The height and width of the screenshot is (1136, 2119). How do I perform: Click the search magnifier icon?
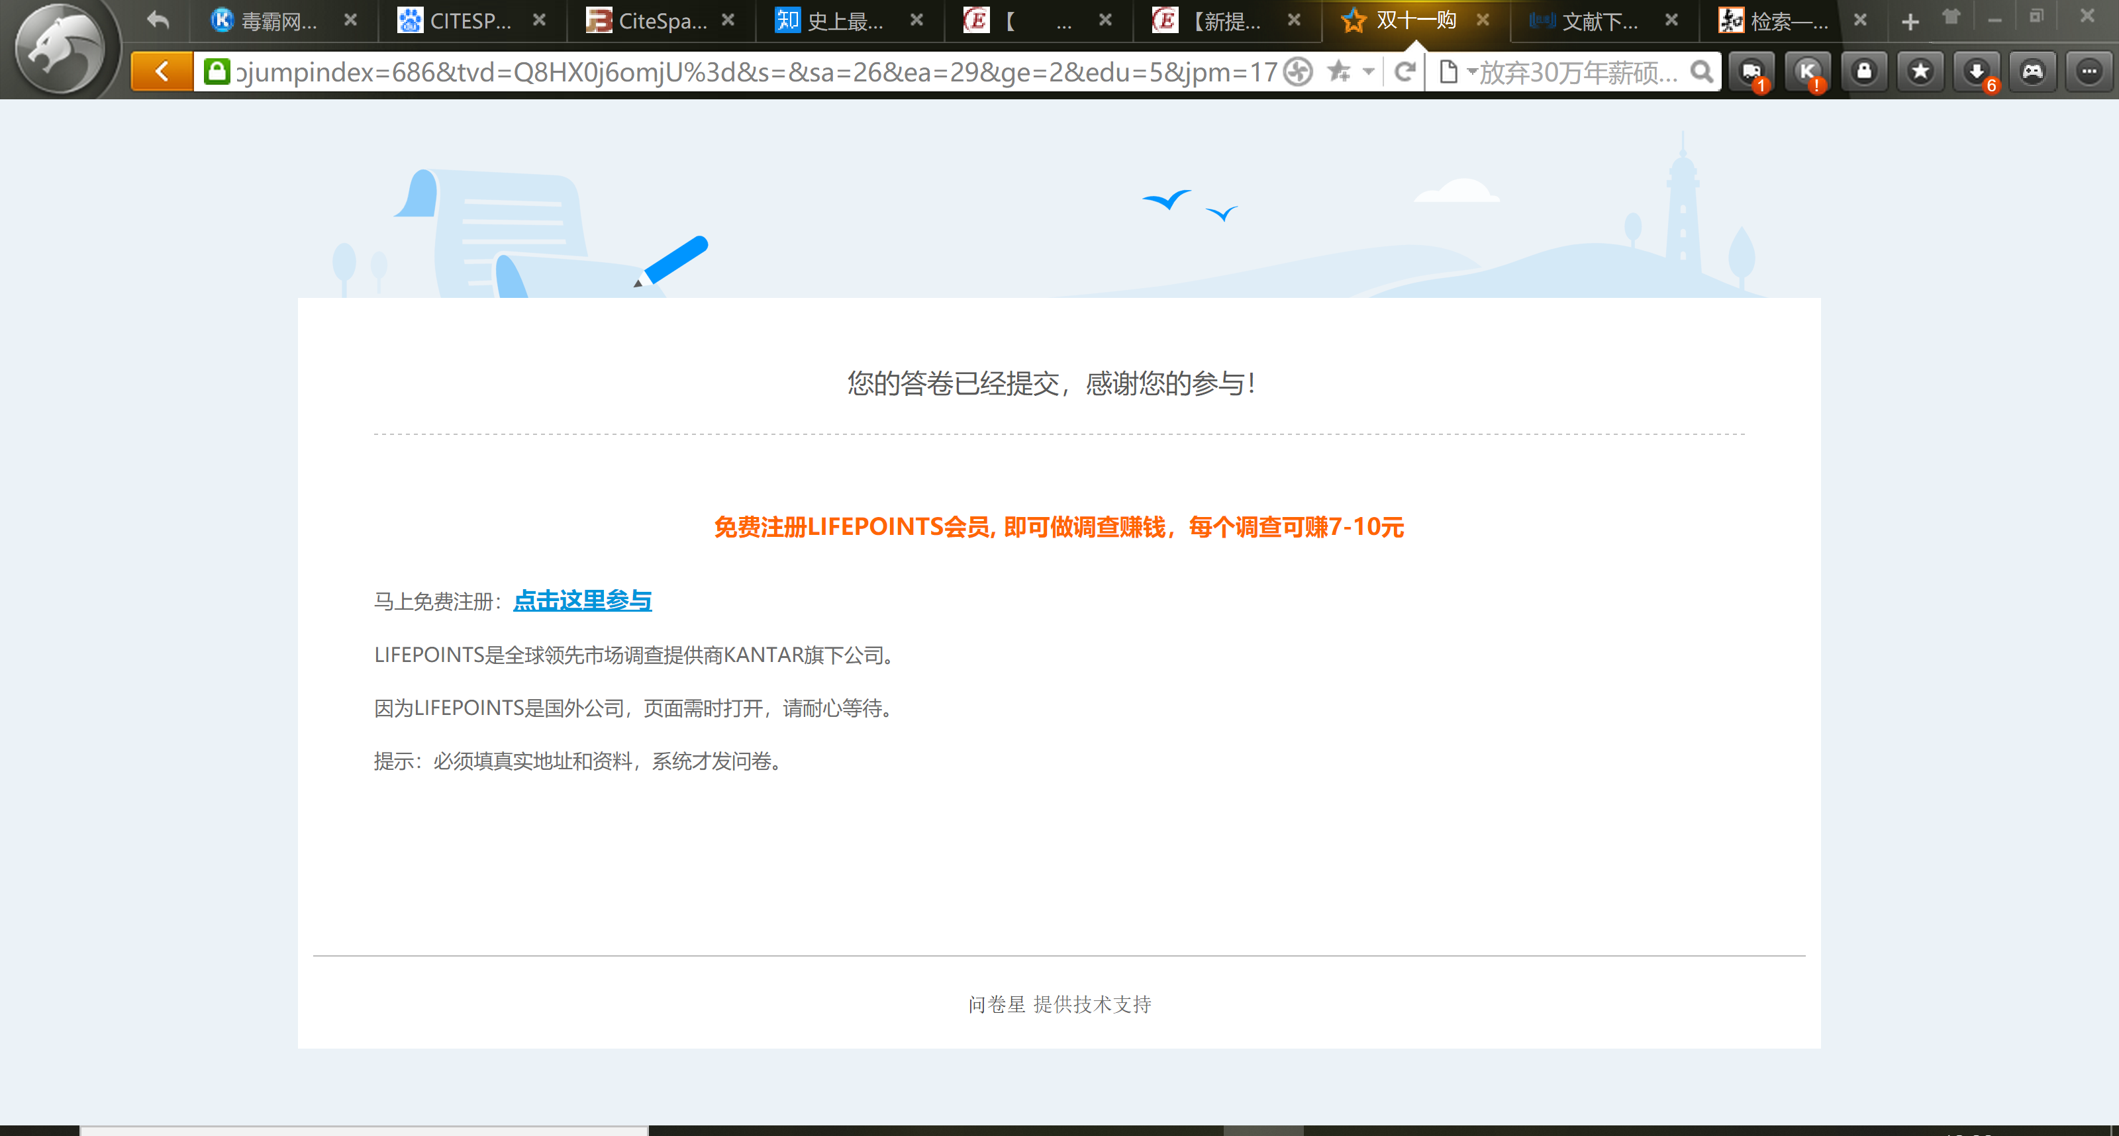pos(1701,72)
